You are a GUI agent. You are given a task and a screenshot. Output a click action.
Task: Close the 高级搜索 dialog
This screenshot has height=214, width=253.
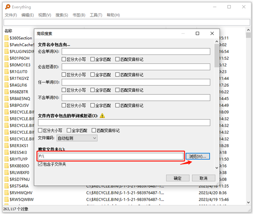[212, 33]
